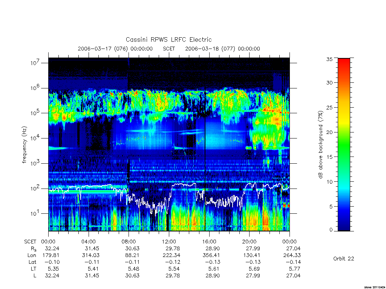Image resolution: width=386 pixels, height=289 pixels.
Task: Click the longitude value 356.41
Action: point(211,256)
